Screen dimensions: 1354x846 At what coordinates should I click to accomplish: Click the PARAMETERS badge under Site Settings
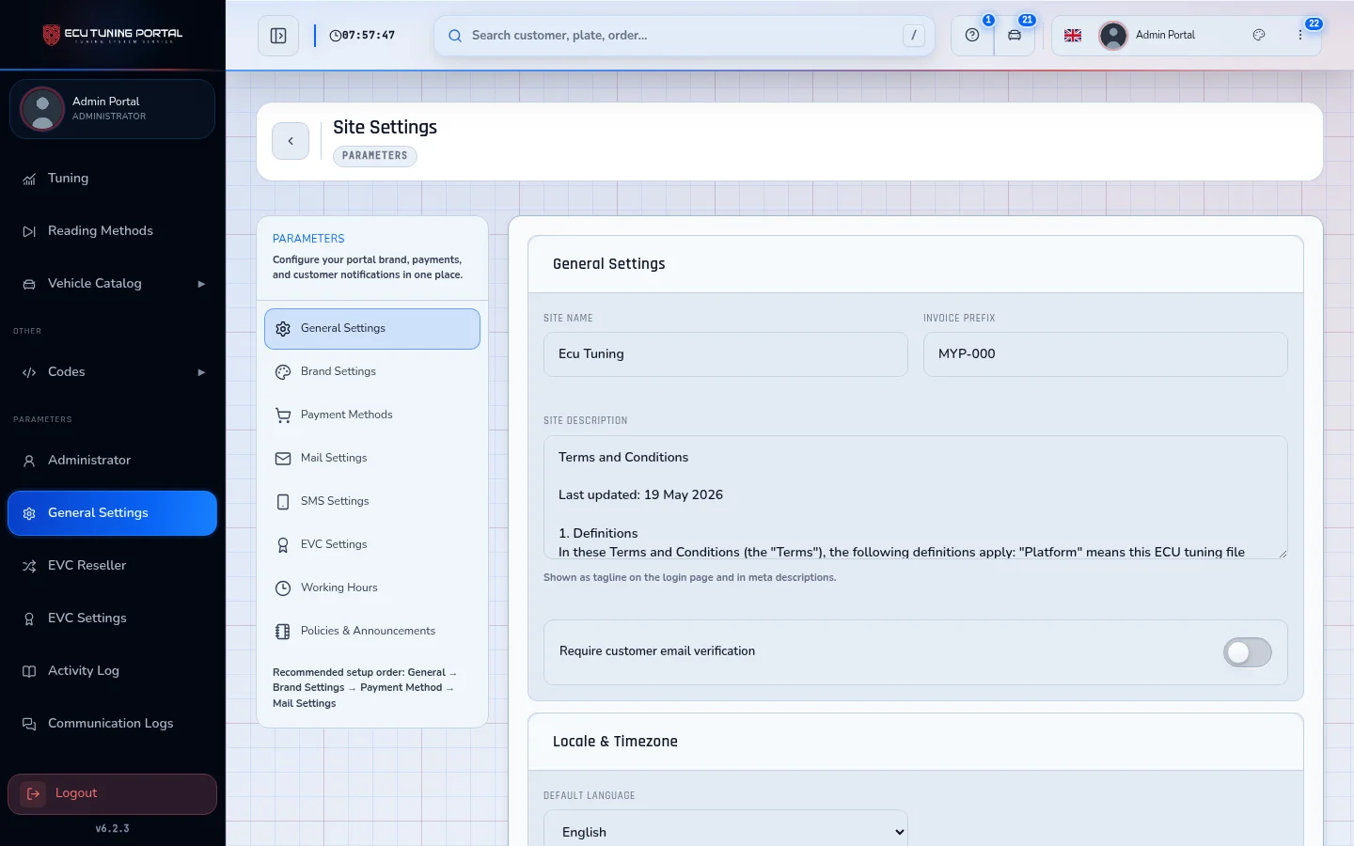pos(375,156)
